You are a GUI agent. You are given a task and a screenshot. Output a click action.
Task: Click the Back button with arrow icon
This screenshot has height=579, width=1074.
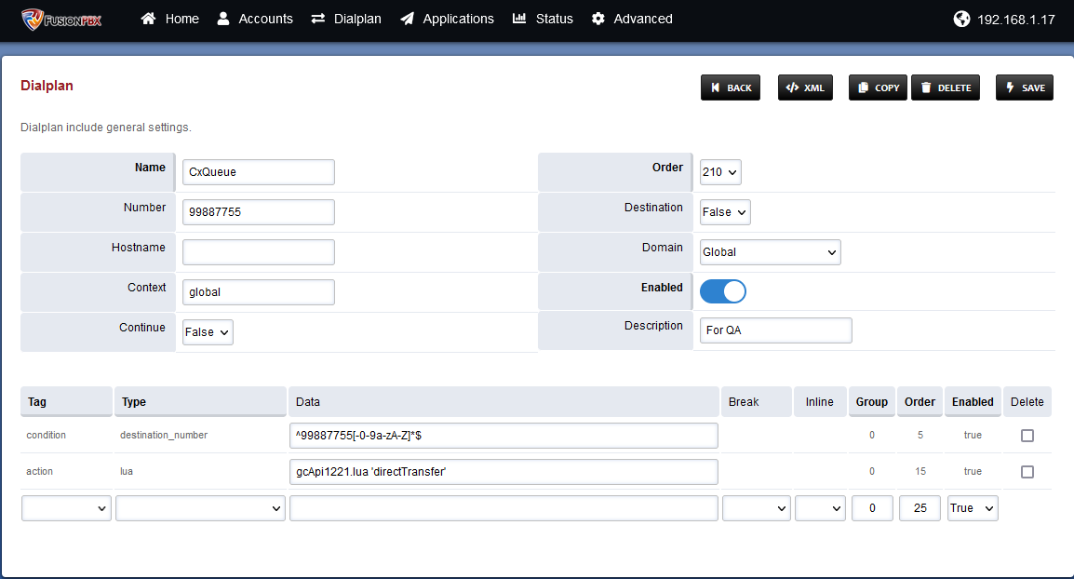click(x=731, y=88)
